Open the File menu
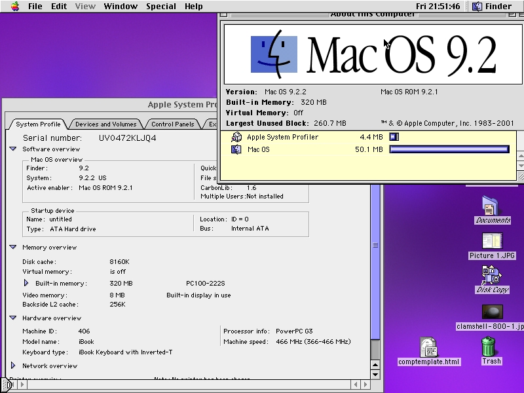 pyautogui.click(x=35, y=7)
